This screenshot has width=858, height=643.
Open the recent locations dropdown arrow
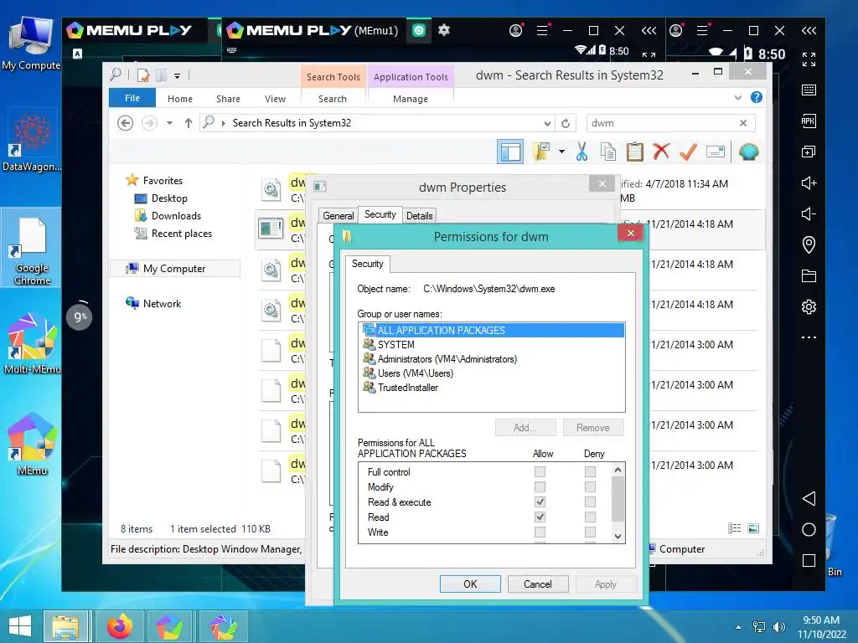[x=169, y=123]
